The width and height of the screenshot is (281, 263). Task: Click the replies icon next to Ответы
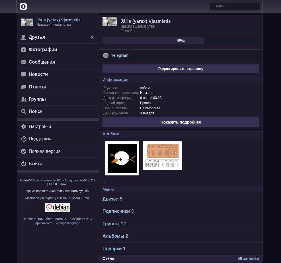click(x=23, y=87)
